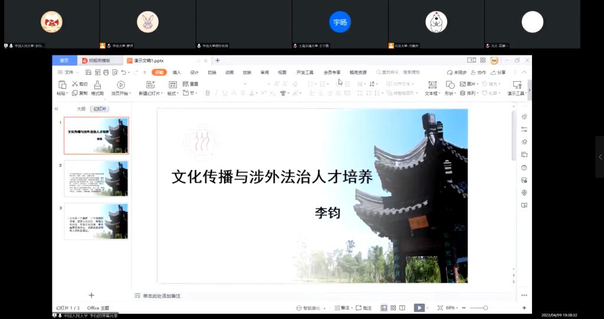Screen dimensions: 604x319
Task: Toggle the 备注 notes pane in status bar
Action: coord(342,308)
